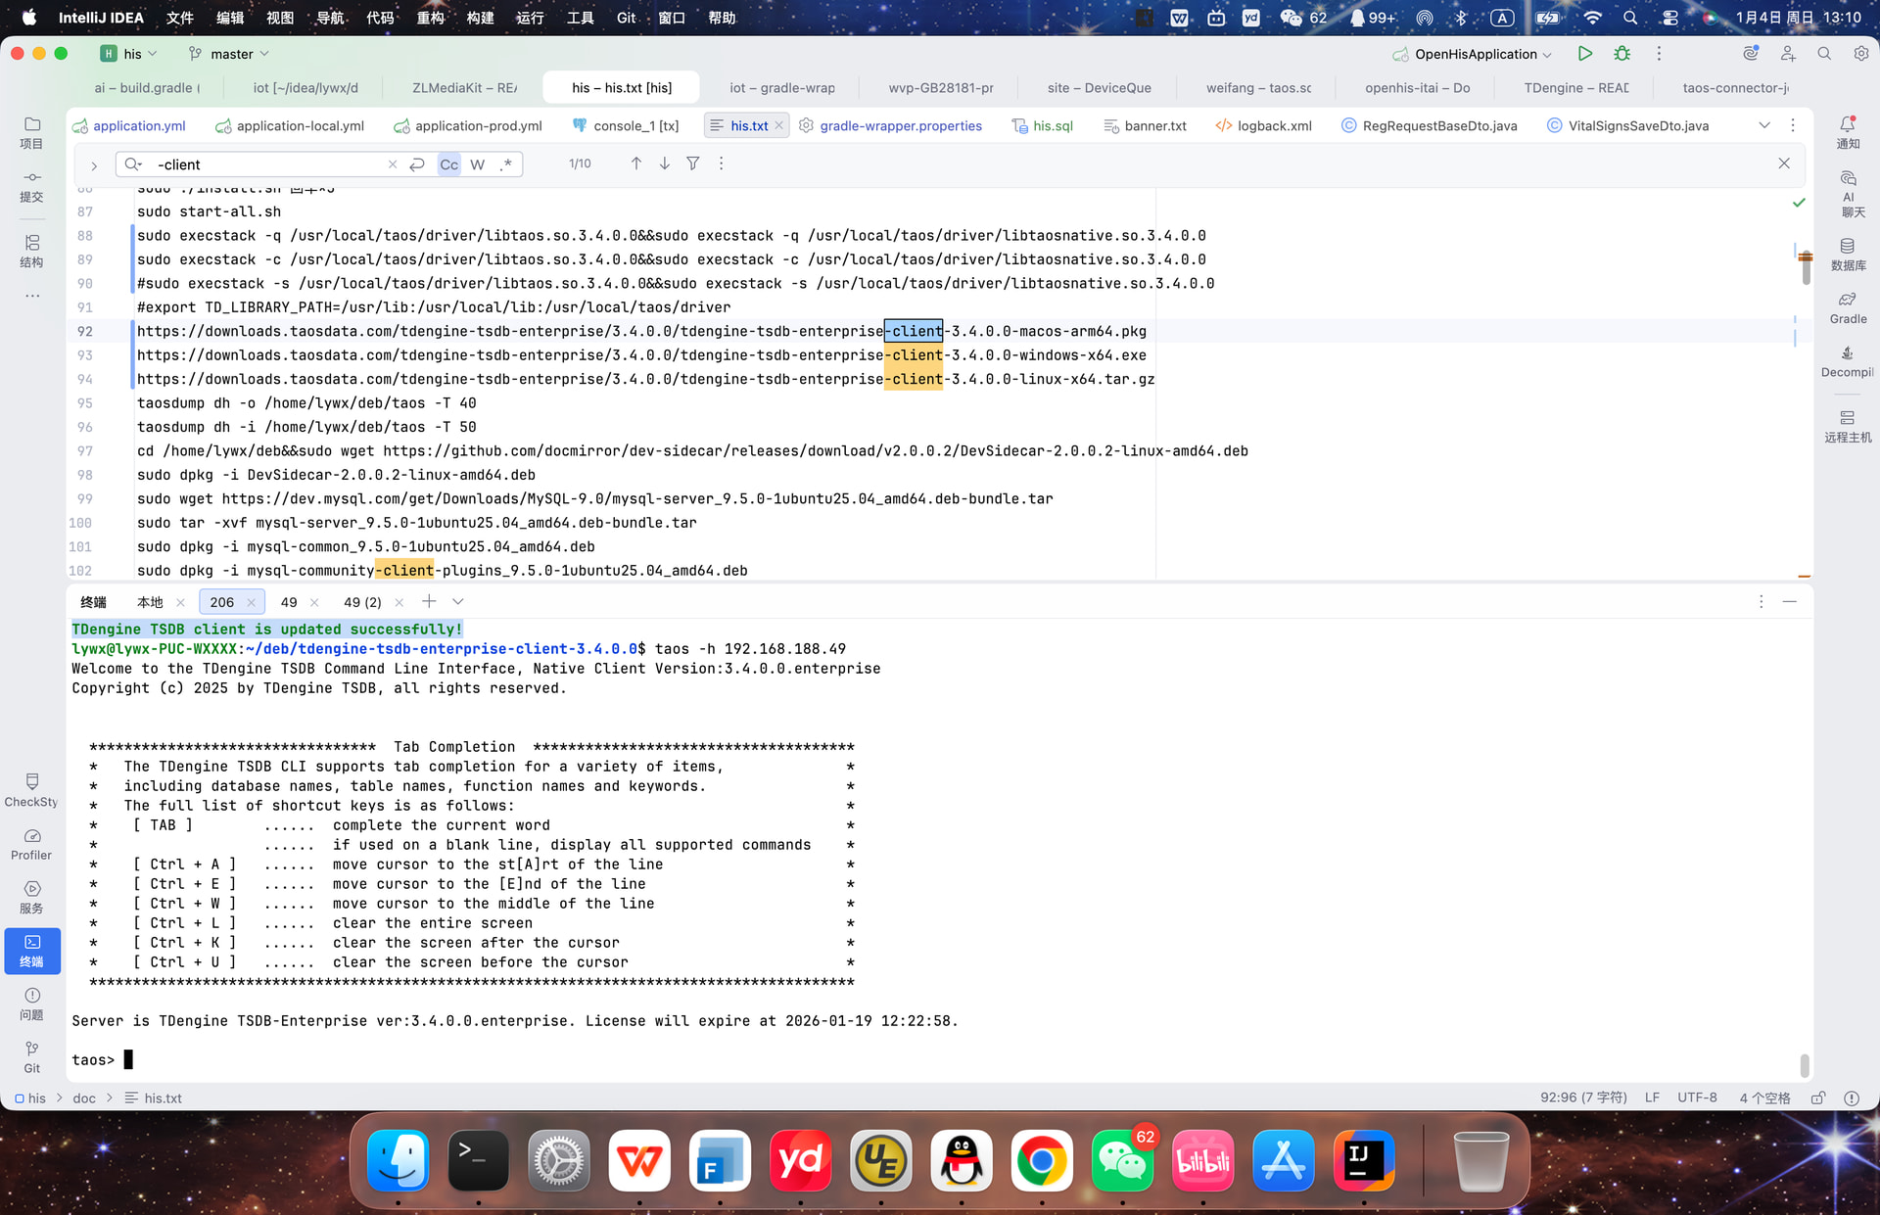Click the doc breadcrumb in status bar
Viewport: 1880px width, 1215px height.
pyautogui.click(x=84, y=1098)
